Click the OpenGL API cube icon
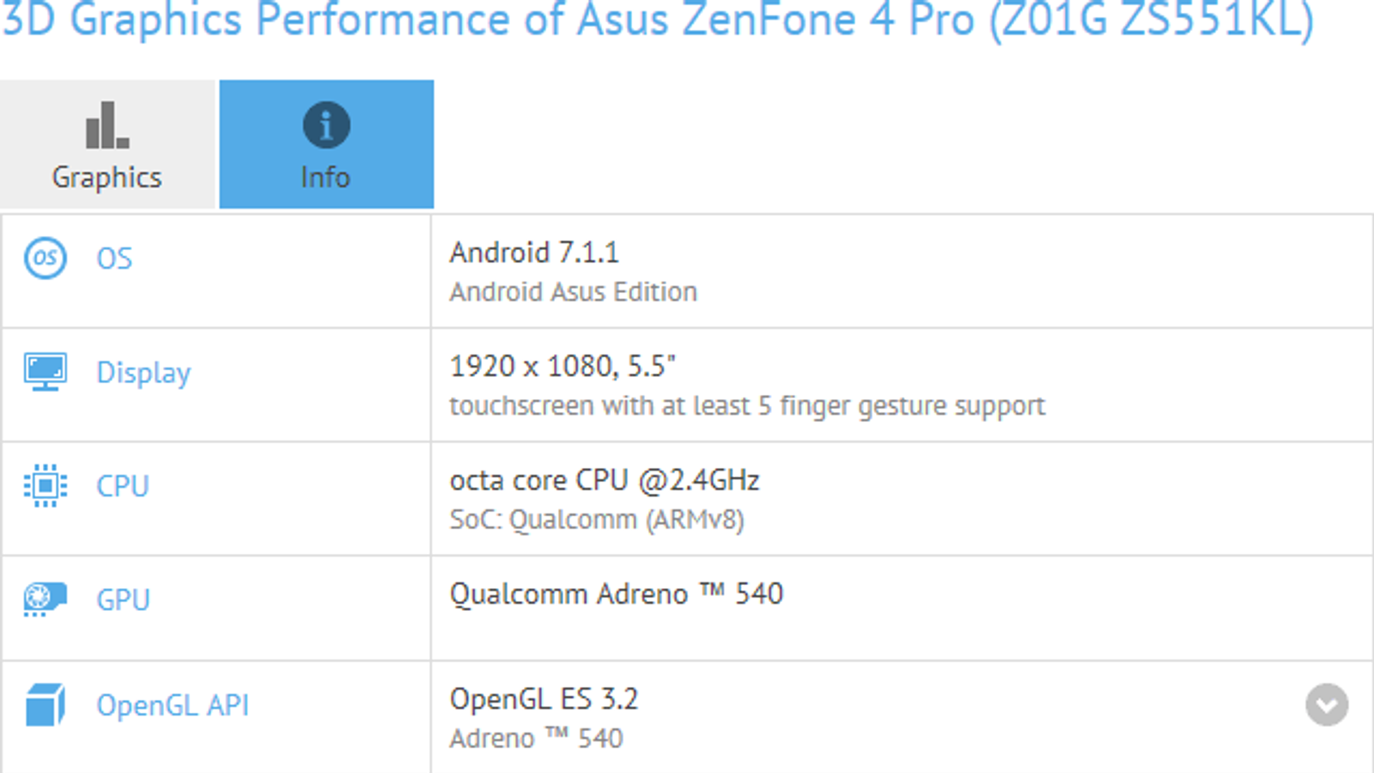The height and width of the screenshot is (773, 1374). pyautogui.click(x=46, y=705)
